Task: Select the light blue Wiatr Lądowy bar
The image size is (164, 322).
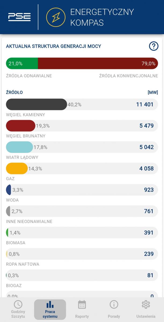Action: coord(19,147)
